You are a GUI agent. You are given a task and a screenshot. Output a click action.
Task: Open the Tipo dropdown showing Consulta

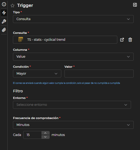tap(73, 19)
